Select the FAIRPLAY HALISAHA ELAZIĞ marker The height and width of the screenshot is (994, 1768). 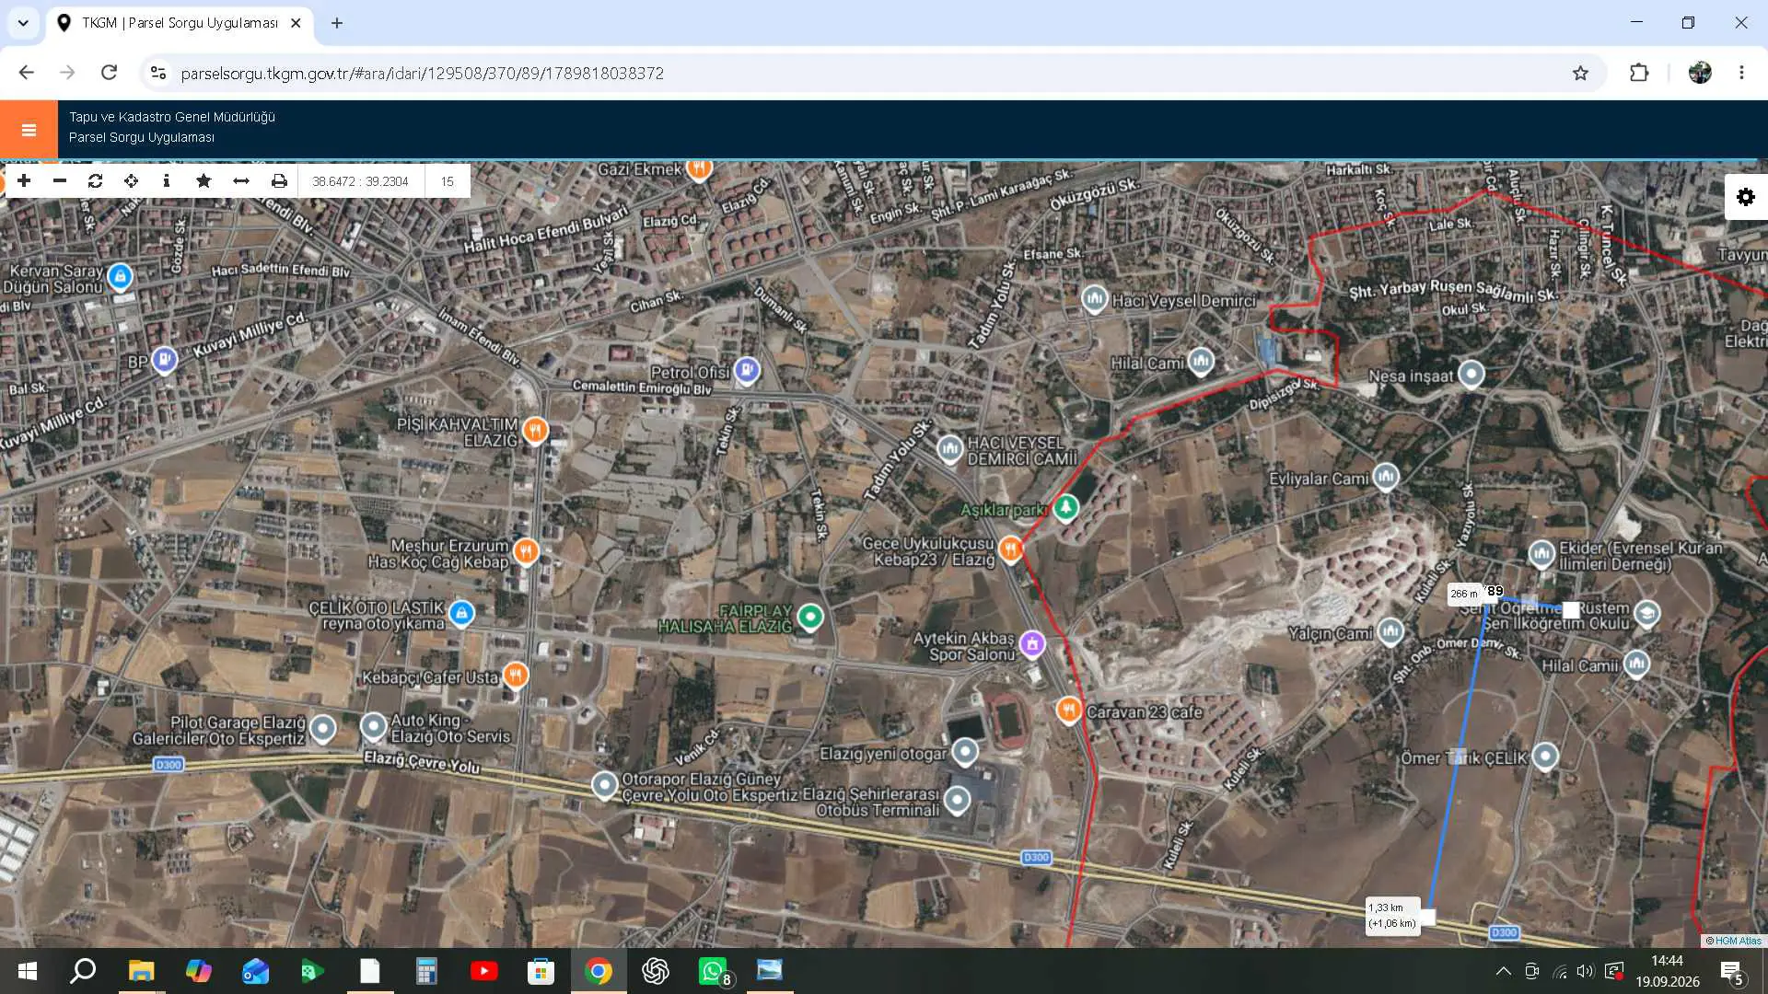pyautogui.click(x=810, y=617)
